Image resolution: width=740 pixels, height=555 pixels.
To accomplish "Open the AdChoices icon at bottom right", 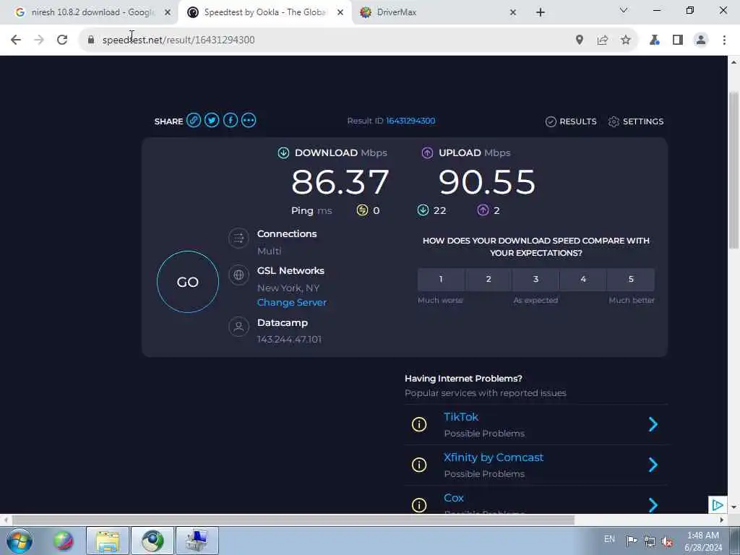I will coord(718,505).
